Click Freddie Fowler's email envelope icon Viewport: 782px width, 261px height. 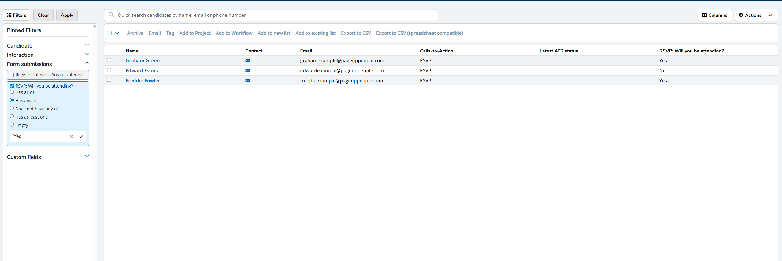tap(247, 80)
